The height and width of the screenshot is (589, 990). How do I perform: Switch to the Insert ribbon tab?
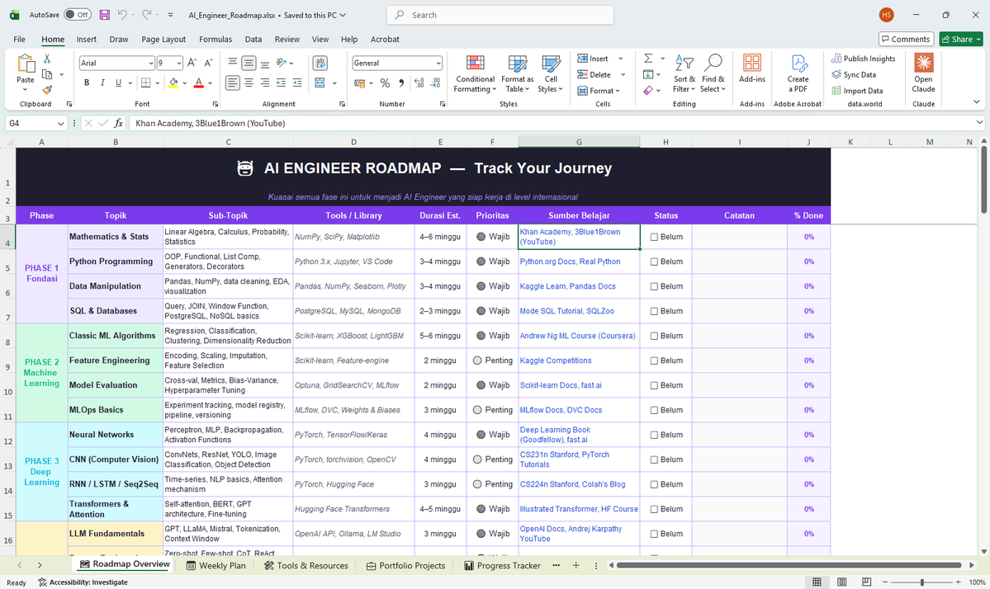tap(87, 39)
